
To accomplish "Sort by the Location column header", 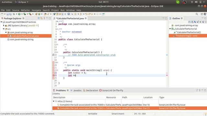I will [x=150, y=97].
